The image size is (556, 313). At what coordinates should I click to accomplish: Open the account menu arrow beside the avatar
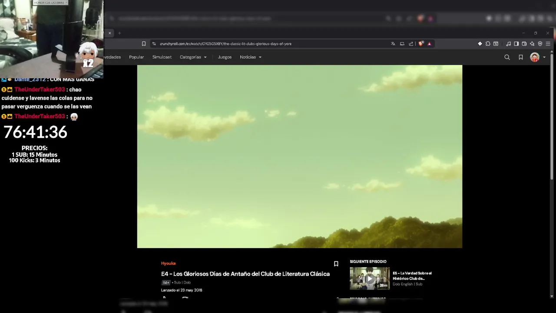(544, 57)
